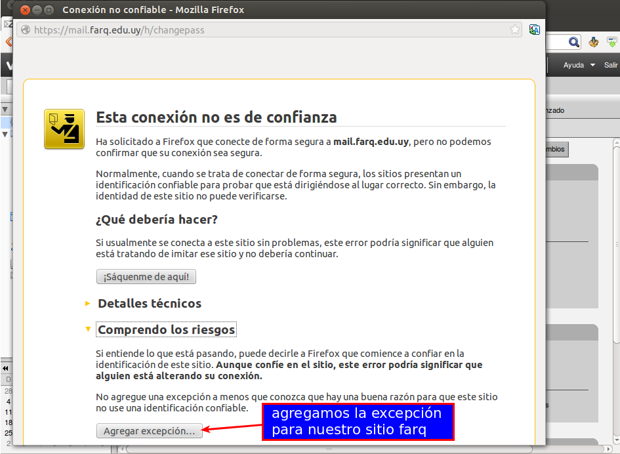The height and width of the screenshot is (454, 620).
Task: Click the yellow passport officer warning icon
Action: 64,129
